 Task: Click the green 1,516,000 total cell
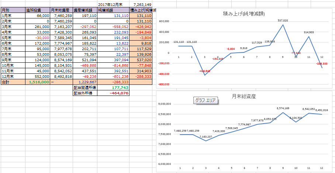click(x=38, y=82)
